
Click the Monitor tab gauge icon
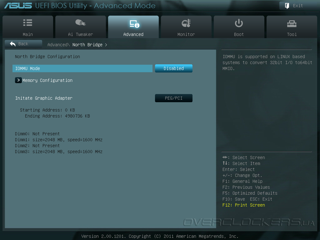186,23
